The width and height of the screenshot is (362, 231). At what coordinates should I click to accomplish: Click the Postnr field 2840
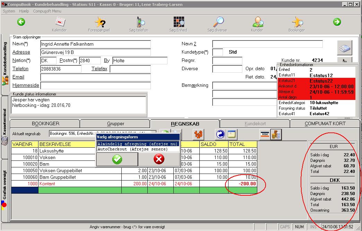coord(90,61)
